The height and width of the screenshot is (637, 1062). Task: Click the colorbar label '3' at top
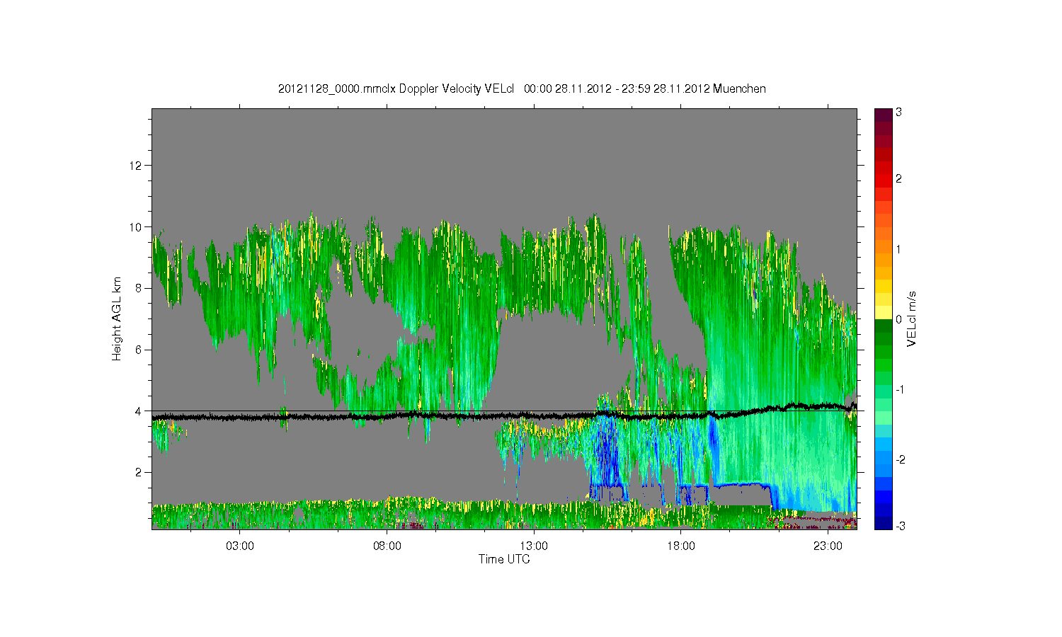[x=898, y=113]
